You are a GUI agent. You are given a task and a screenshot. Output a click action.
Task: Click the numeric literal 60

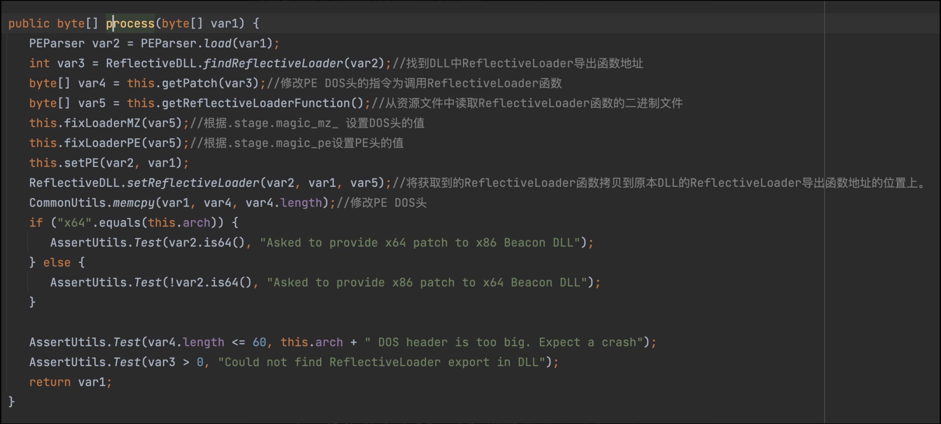coord(259,342)
